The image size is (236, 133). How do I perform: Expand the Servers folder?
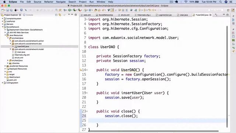[3, 24]
